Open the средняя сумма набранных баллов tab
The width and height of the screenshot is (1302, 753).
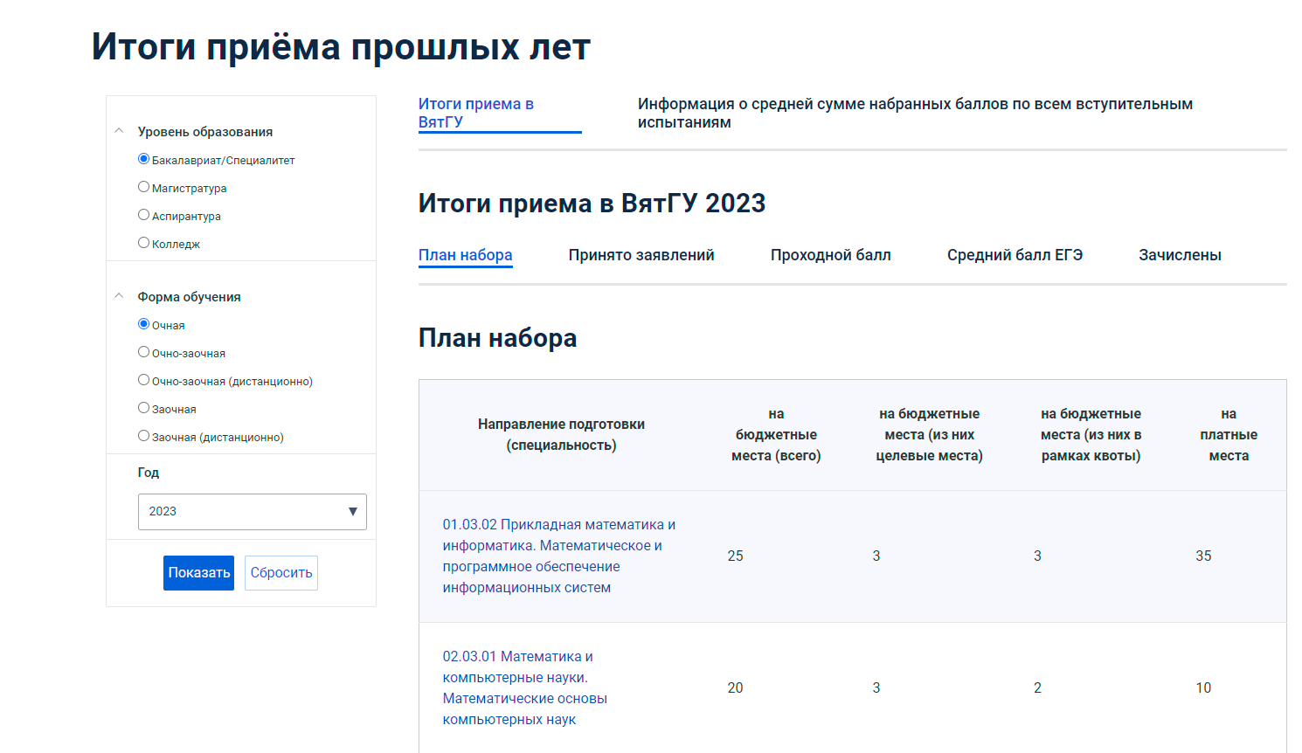(915, 113)
